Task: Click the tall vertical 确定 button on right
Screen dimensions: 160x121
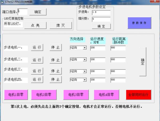Action: tap(143, 62)
